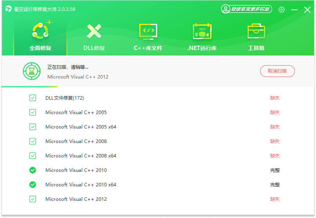
Task: Select Microsoft Visual C++ 2012 list label
Action: (76, 199)
